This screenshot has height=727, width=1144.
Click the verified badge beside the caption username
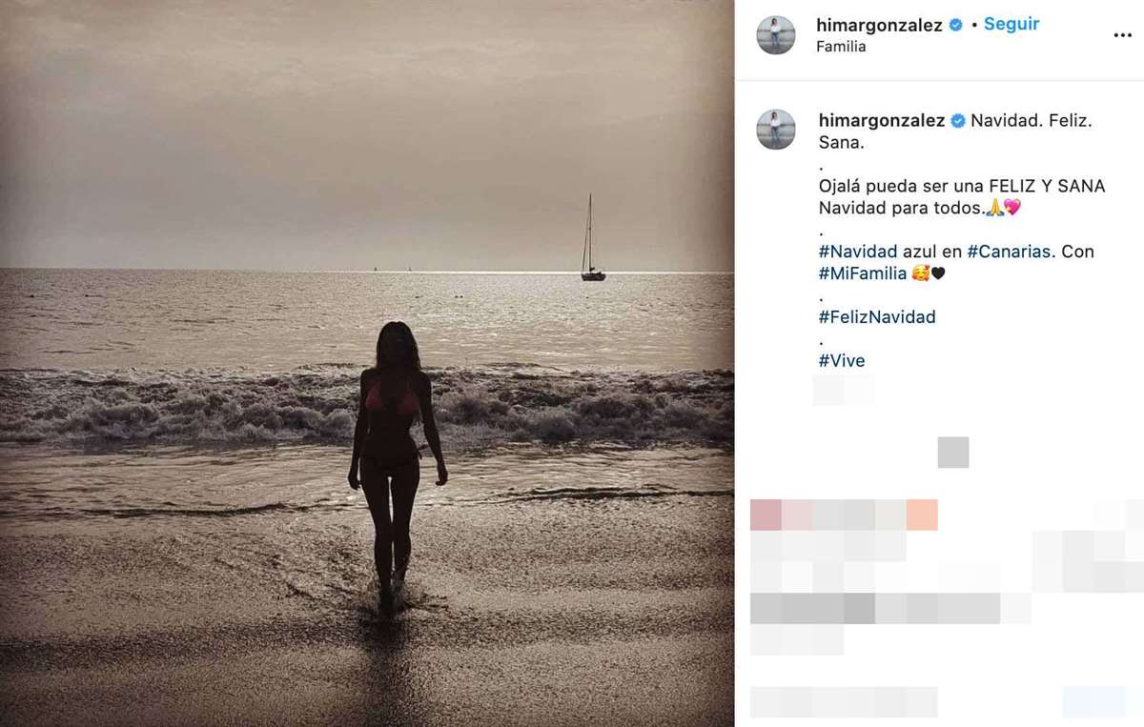pos(958,121)
